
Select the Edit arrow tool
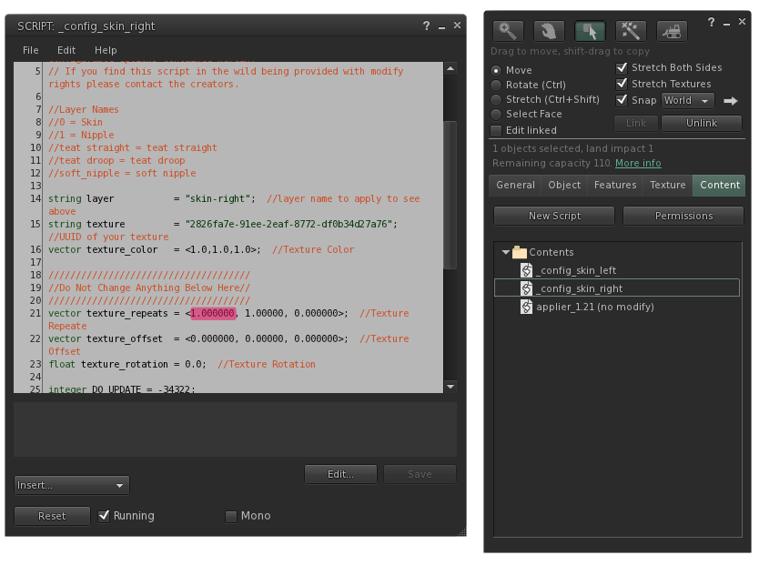tap(590, 31)
